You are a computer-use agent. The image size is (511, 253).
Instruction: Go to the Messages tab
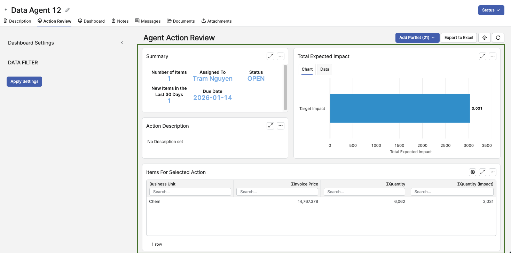point(148,21)
